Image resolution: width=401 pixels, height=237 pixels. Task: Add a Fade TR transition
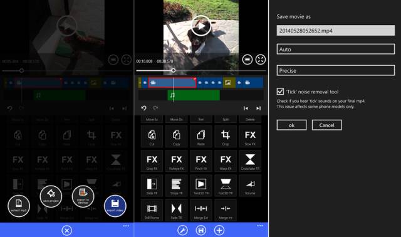click(x=177, y=210)
